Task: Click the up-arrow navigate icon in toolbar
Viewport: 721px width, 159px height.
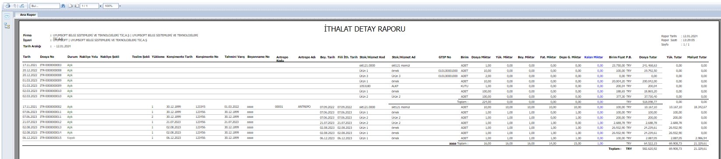Action: 15,6
